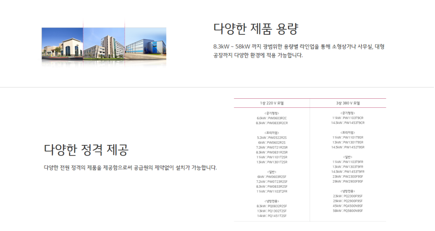
Task: Click '<냉방전용>' label in 3상 380 V column
Action: [348, 192]
